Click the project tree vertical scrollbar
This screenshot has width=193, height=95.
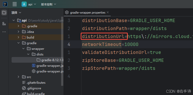coord(62,51)
